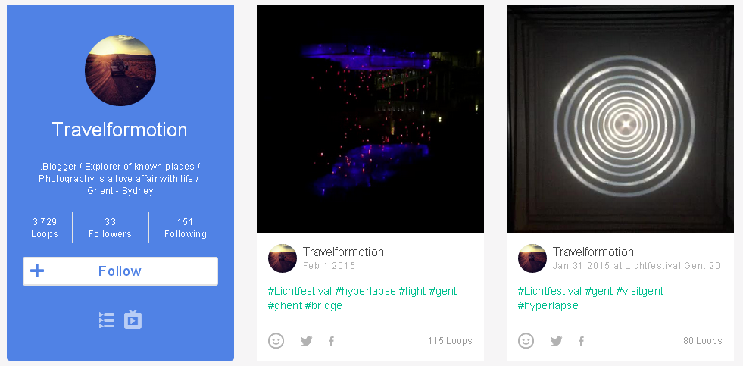Click the Travelformotion name on the Feb 1 post
The width and height of the screenshot is (743, 366).
[x=344, y=252]
